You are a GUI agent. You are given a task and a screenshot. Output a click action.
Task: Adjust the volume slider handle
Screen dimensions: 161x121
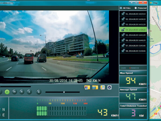[64, 92]
